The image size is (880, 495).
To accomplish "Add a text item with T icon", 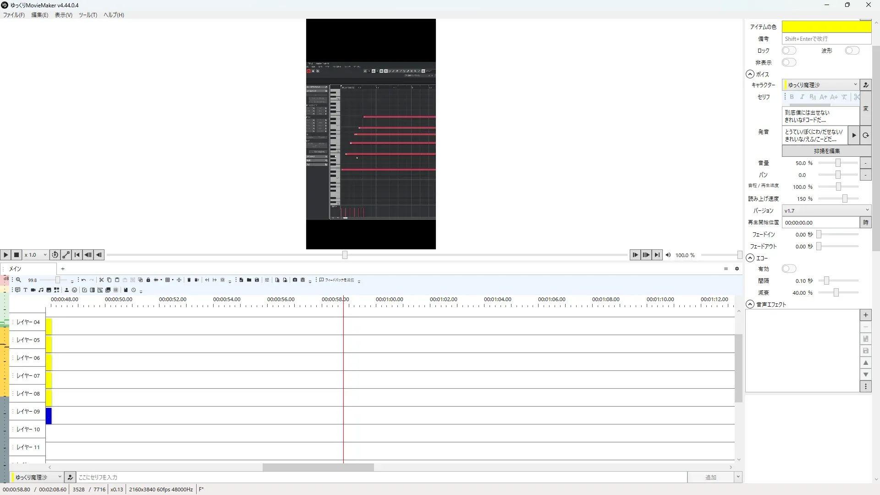I will 25,290.
